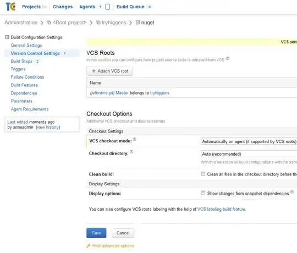
Task: Click the agents status box icon
Action: click(x=108, y=7)
